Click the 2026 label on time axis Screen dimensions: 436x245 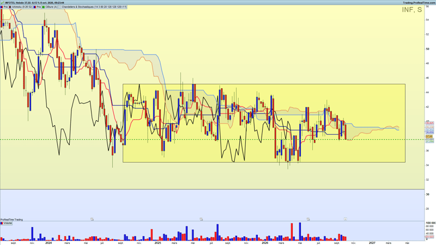click(265, 243)
